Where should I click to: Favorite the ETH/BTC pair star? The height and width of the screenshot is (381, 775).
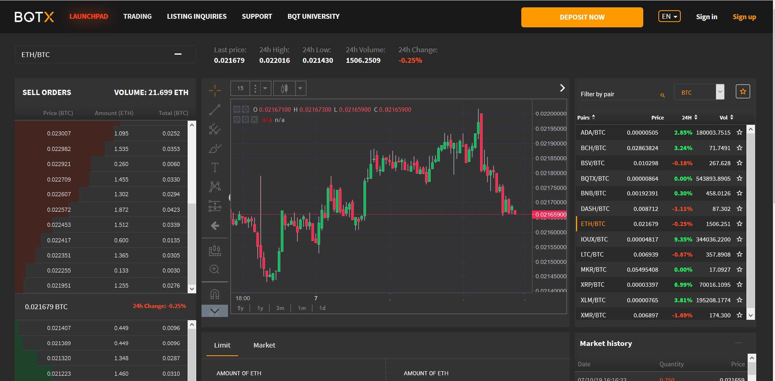coord(740,224)
